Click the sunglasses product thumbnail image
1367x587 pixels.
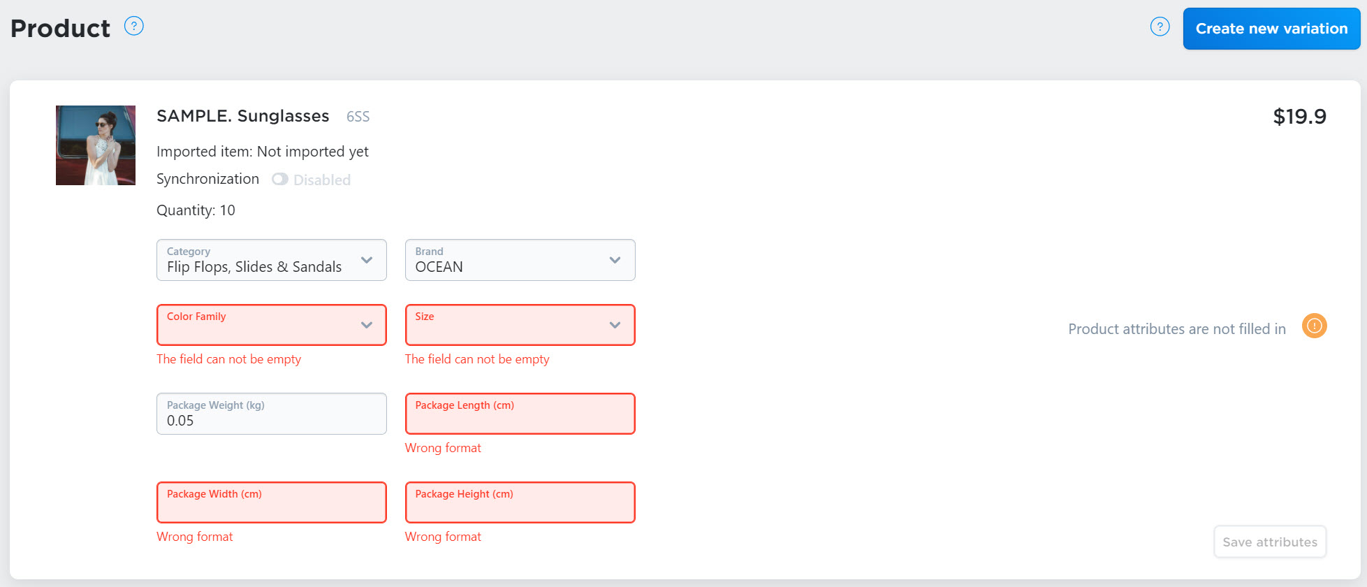pyautogui.click(x=96, y=145)
